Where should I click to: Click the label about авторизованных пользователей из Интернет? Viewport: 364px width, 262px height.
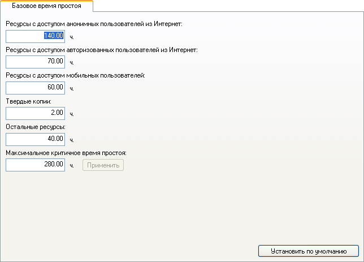[x=102, y=50]
